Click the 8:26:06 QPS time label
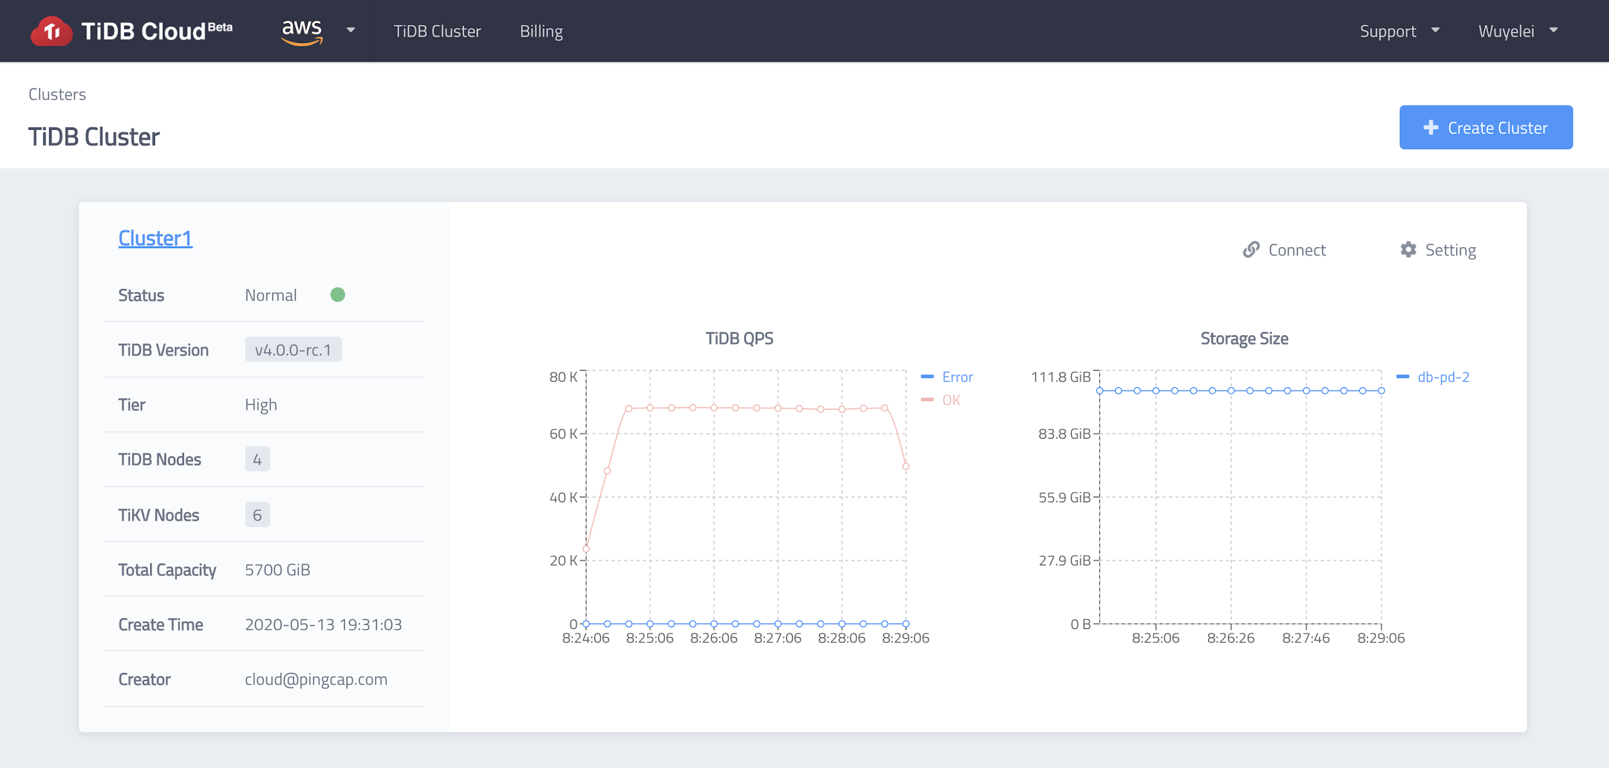 coord(714,638)
